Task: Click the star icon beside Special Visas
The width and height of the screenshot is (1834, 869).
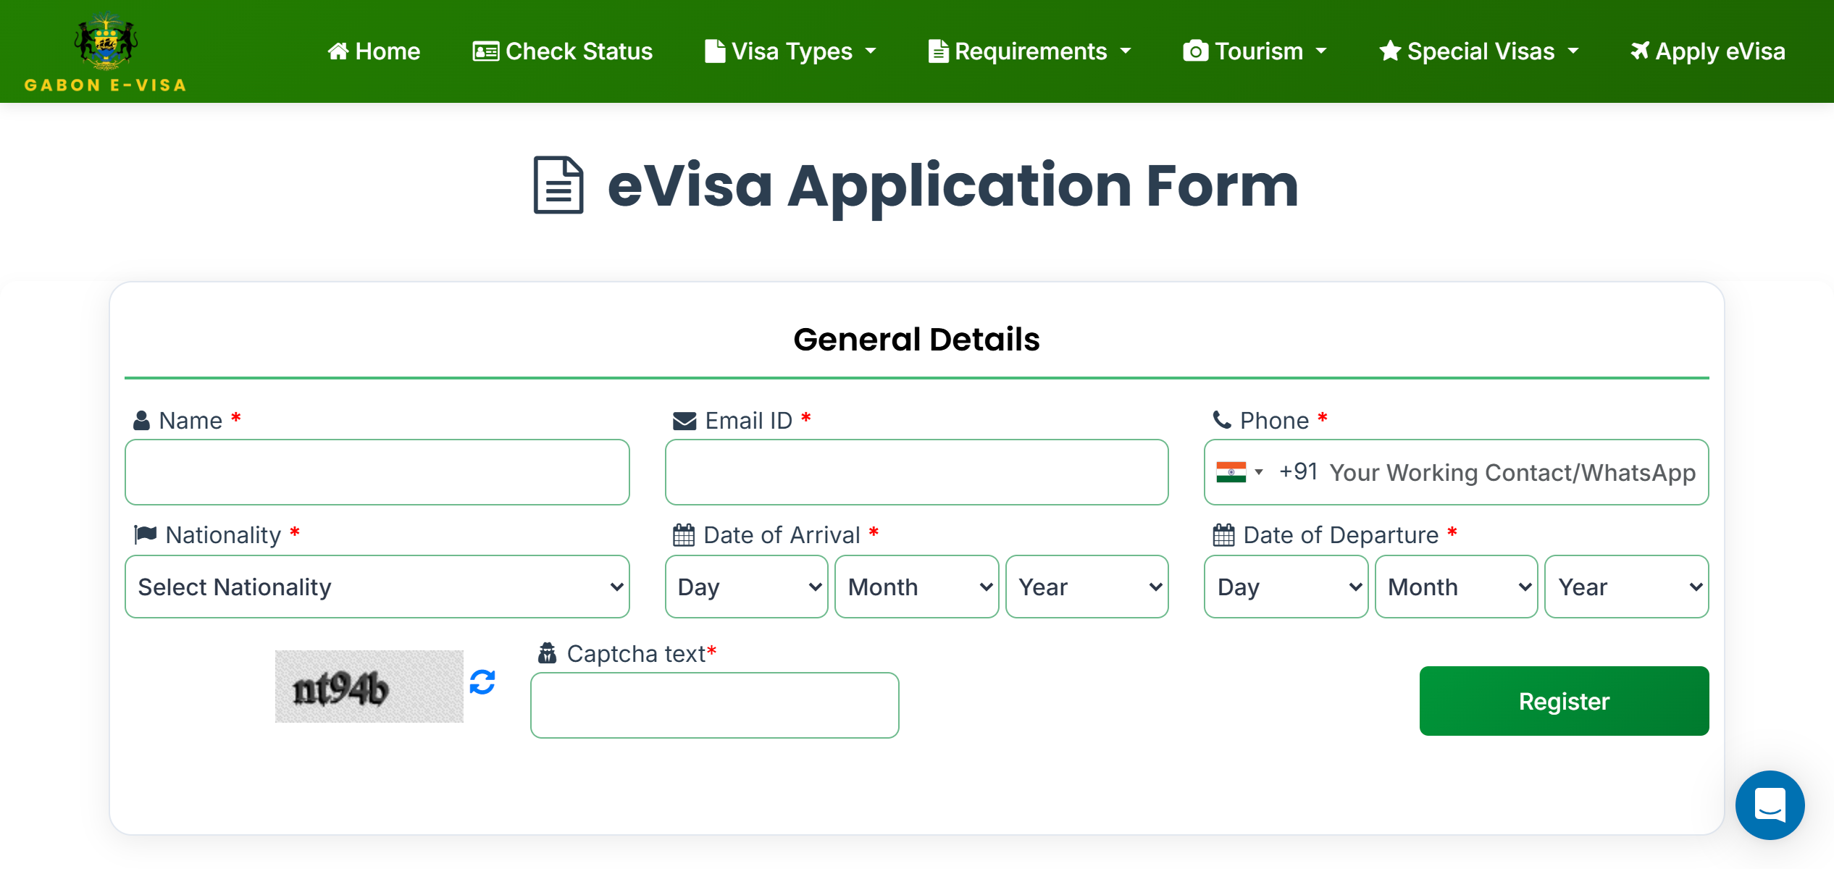Action: coord(1389,51)
